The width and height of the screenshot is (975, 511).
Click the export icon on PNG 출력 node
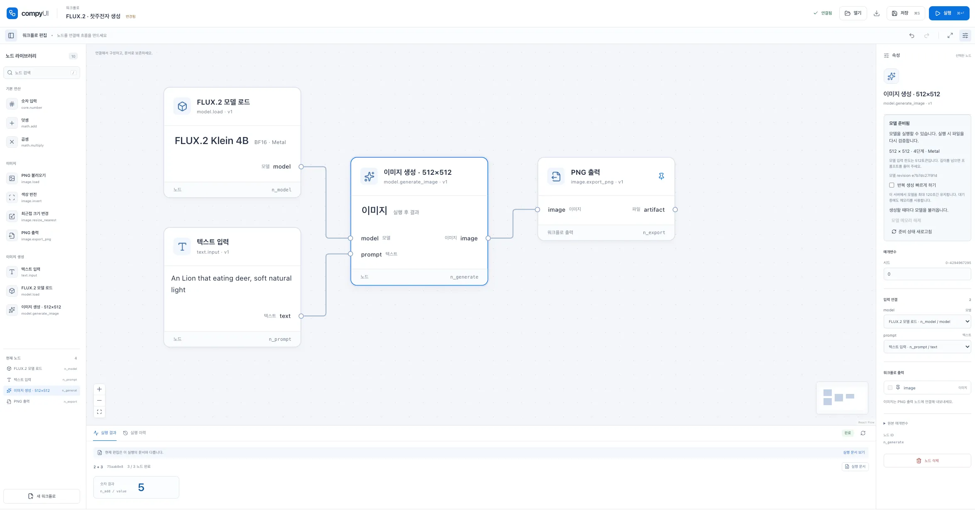click(x=556, y=176)
